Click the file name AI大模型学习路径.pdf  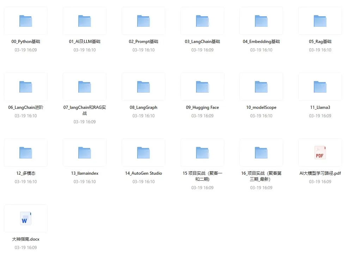[320, 173]
